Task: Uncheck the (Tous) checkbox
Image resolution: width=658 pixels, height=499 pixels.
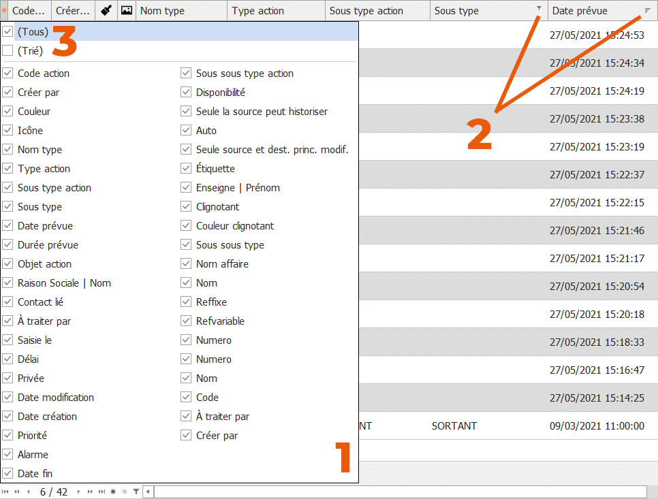Action: pos(7,31)
